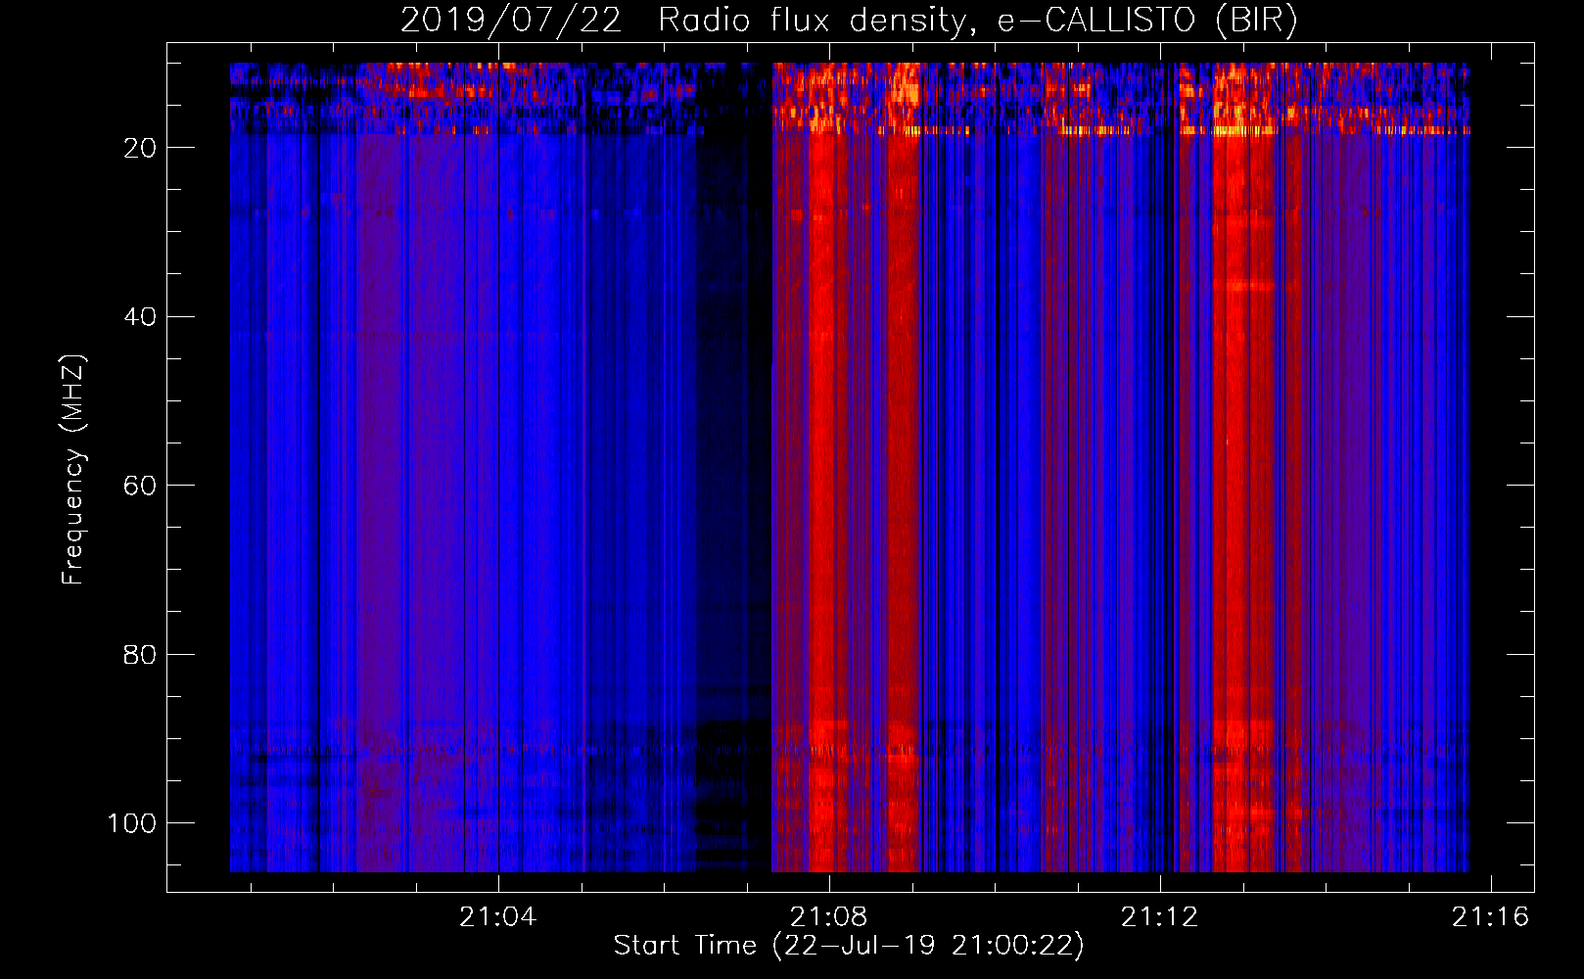Click the '100' frequency tick label
The width and height of the screenshot is (1584, 979).
[132, 824]
